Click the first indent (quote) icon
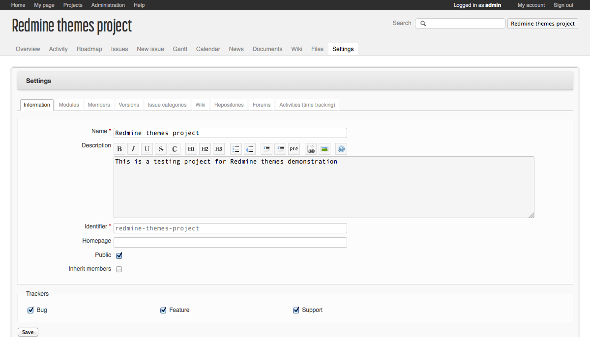This screenshot has width=590, height=337. point(266,149)
